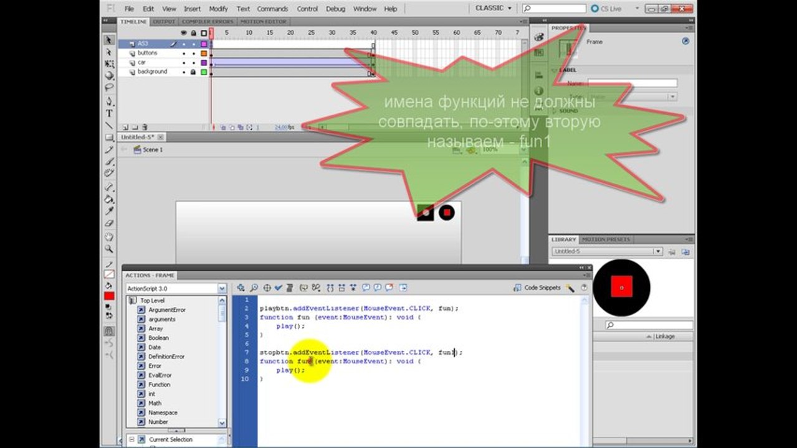Select the Line tool
The image size is (797, 448).
tap(109, 125)
